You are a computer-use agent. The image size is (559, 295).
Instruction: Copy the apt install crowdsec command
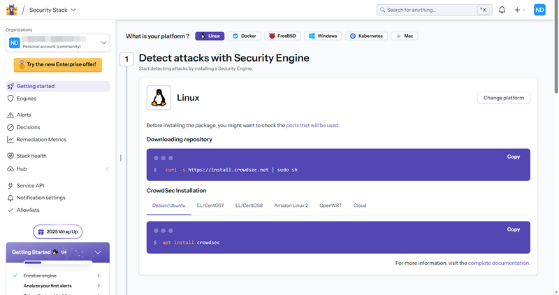coord(514,230)
